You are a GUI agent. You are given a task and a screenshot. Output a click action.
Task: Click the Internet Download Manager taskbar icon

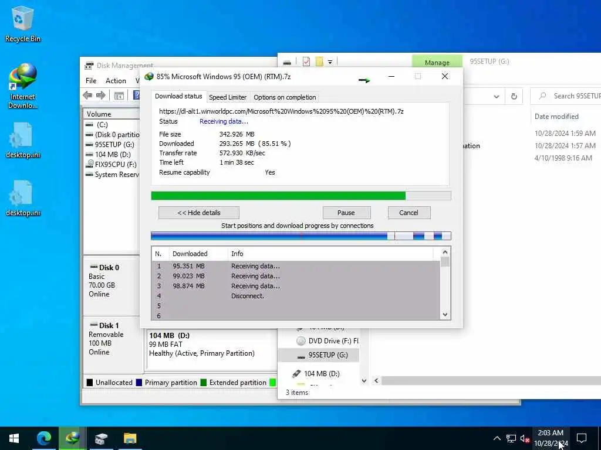point(72,438)
